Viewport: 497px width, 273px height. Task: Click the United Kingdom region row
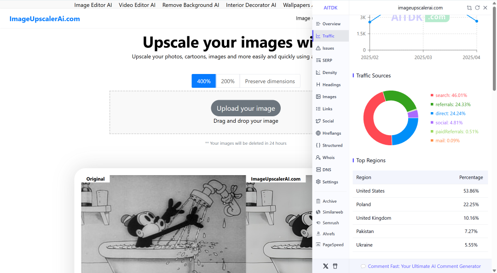[420, 218]
